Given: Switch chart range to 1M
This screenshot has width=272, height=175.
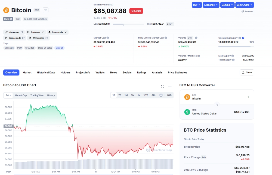Looking at the screenshot, I should coord(126,95).
